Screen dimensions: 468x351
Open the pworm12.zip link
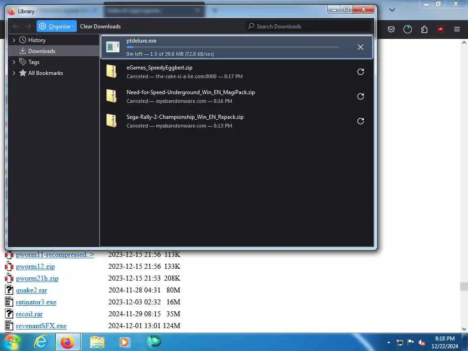click(x=35, y=266)
